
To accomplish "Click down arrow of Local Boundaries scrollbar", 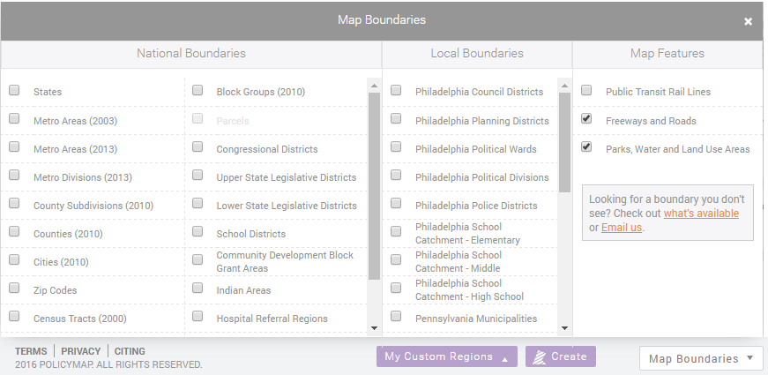I will coord(564,328).
